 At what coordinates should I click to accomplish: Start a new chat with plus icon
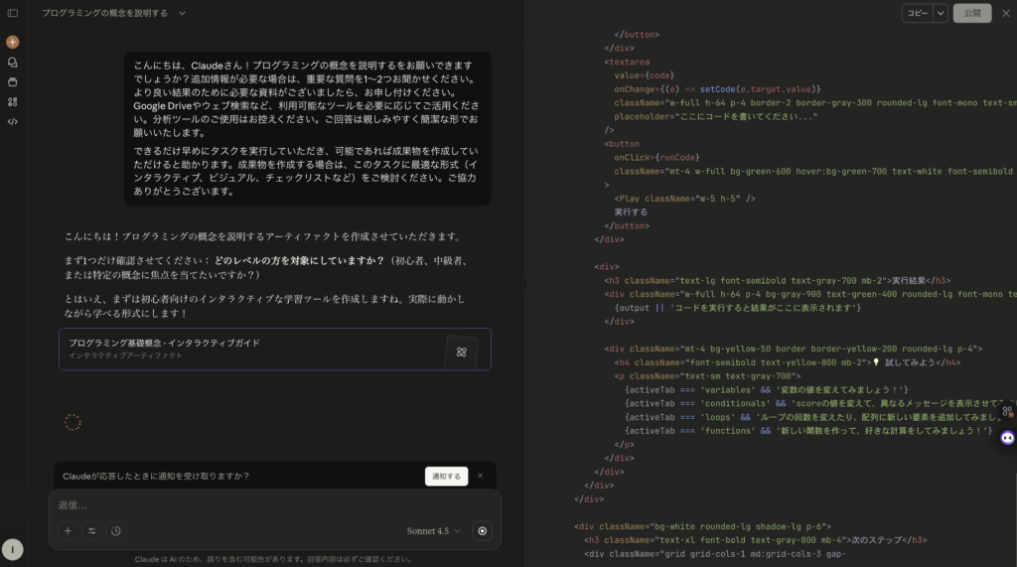click(x=13, y=42)
